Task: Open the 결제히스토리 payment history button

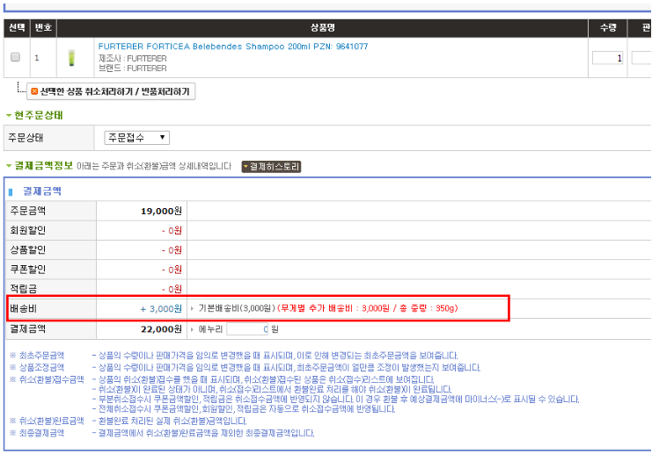Action: click(271, 166)
